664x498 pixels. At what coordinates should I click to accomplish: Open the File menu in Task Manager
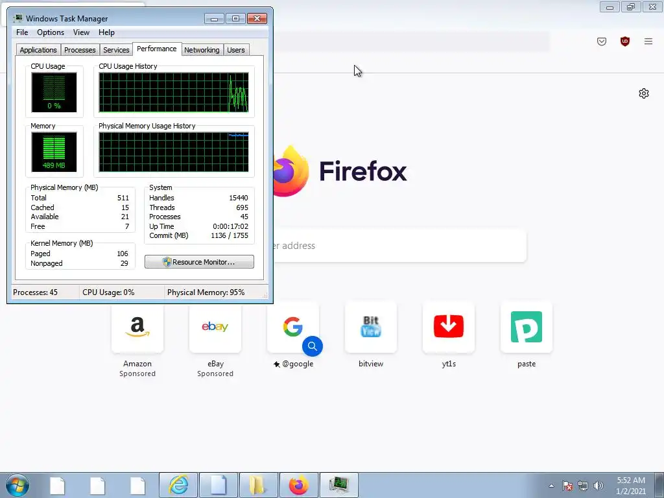[22, 32]
